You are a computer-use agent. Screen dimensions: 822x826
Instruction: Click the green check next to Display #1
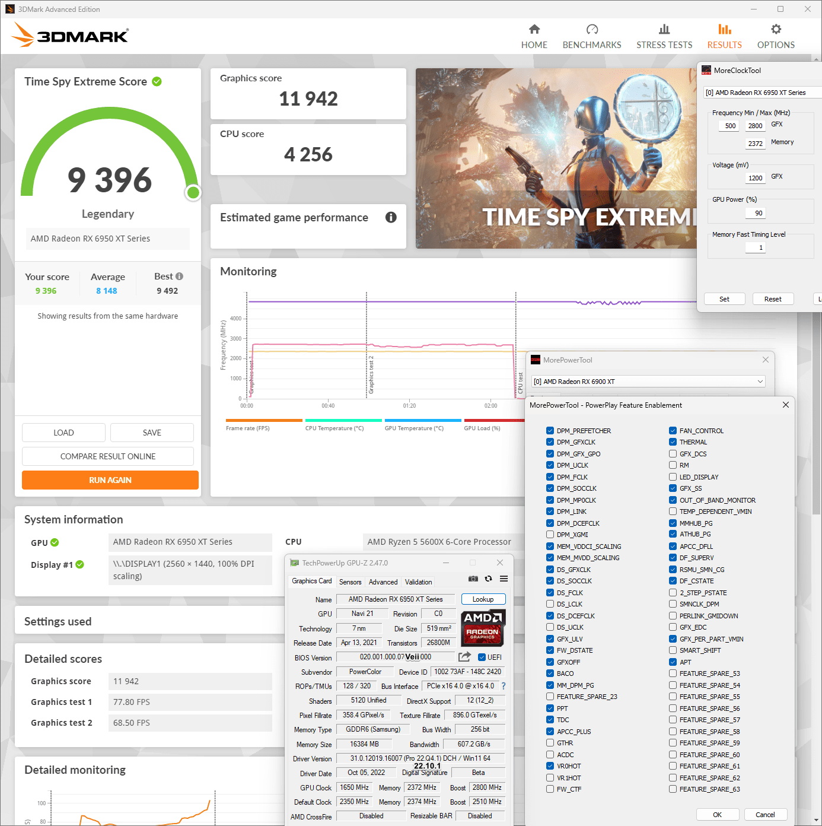coord(79,564)
